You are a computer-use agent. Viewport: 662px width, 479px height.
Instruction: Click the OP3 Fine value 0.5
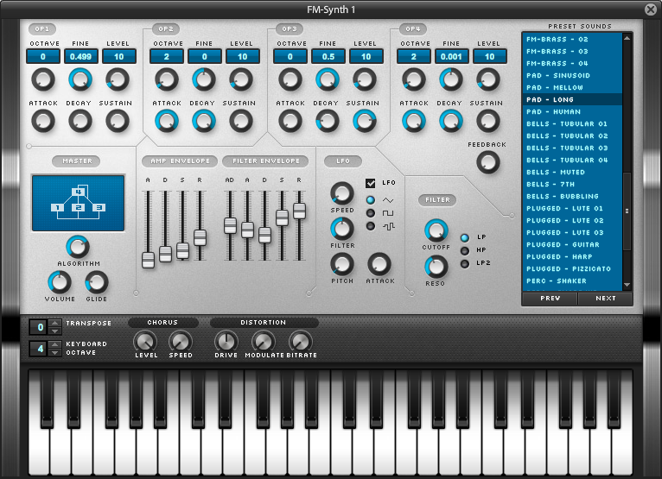(328, 56)
